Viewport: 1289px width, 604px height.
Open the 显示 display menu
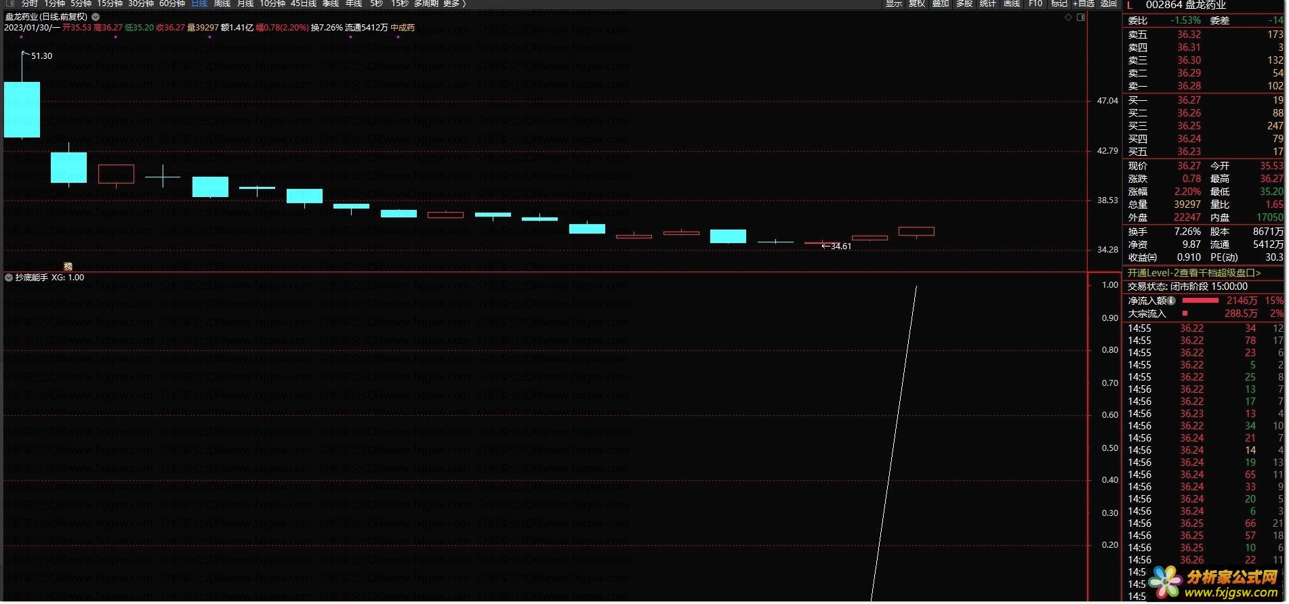point(894,3)
